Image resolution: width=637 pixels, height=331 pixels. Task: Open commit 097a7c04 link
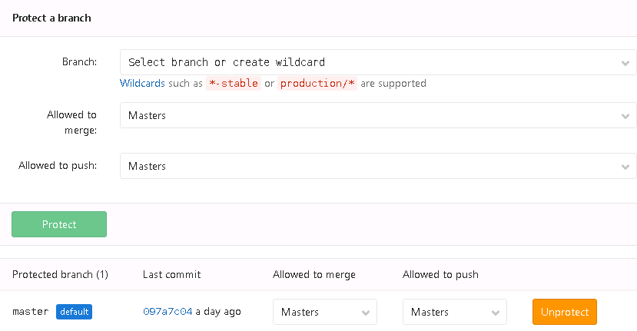click(168, 312)
